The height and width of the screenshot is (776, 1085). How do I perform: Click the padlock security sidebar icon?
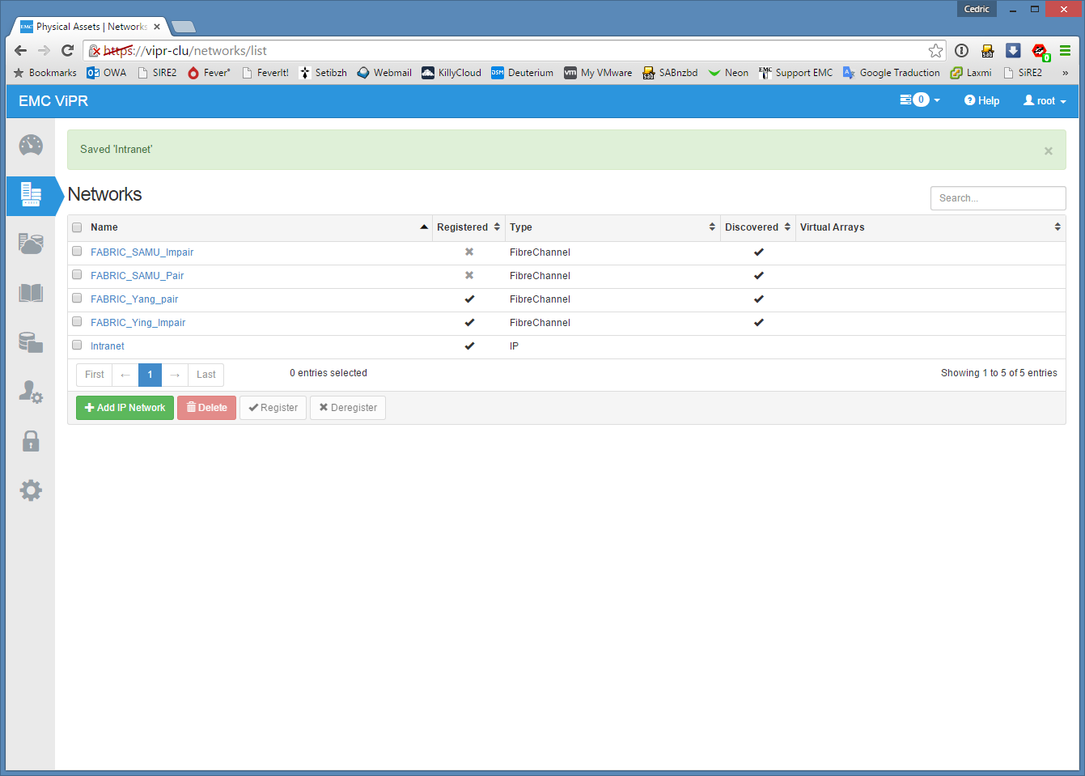click(31, 441)
